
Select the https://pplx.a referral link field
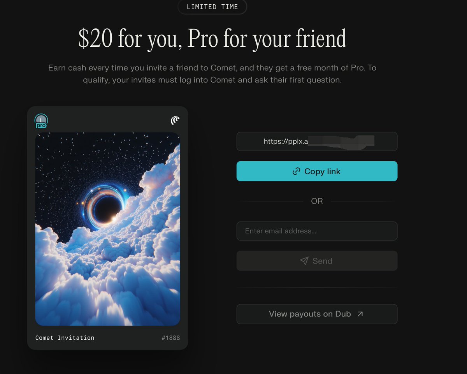(317, 142)
